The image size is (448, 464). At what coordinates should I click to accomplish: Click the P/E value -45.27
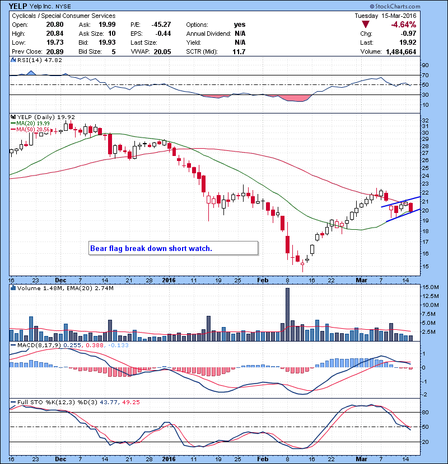coord(161,25)
